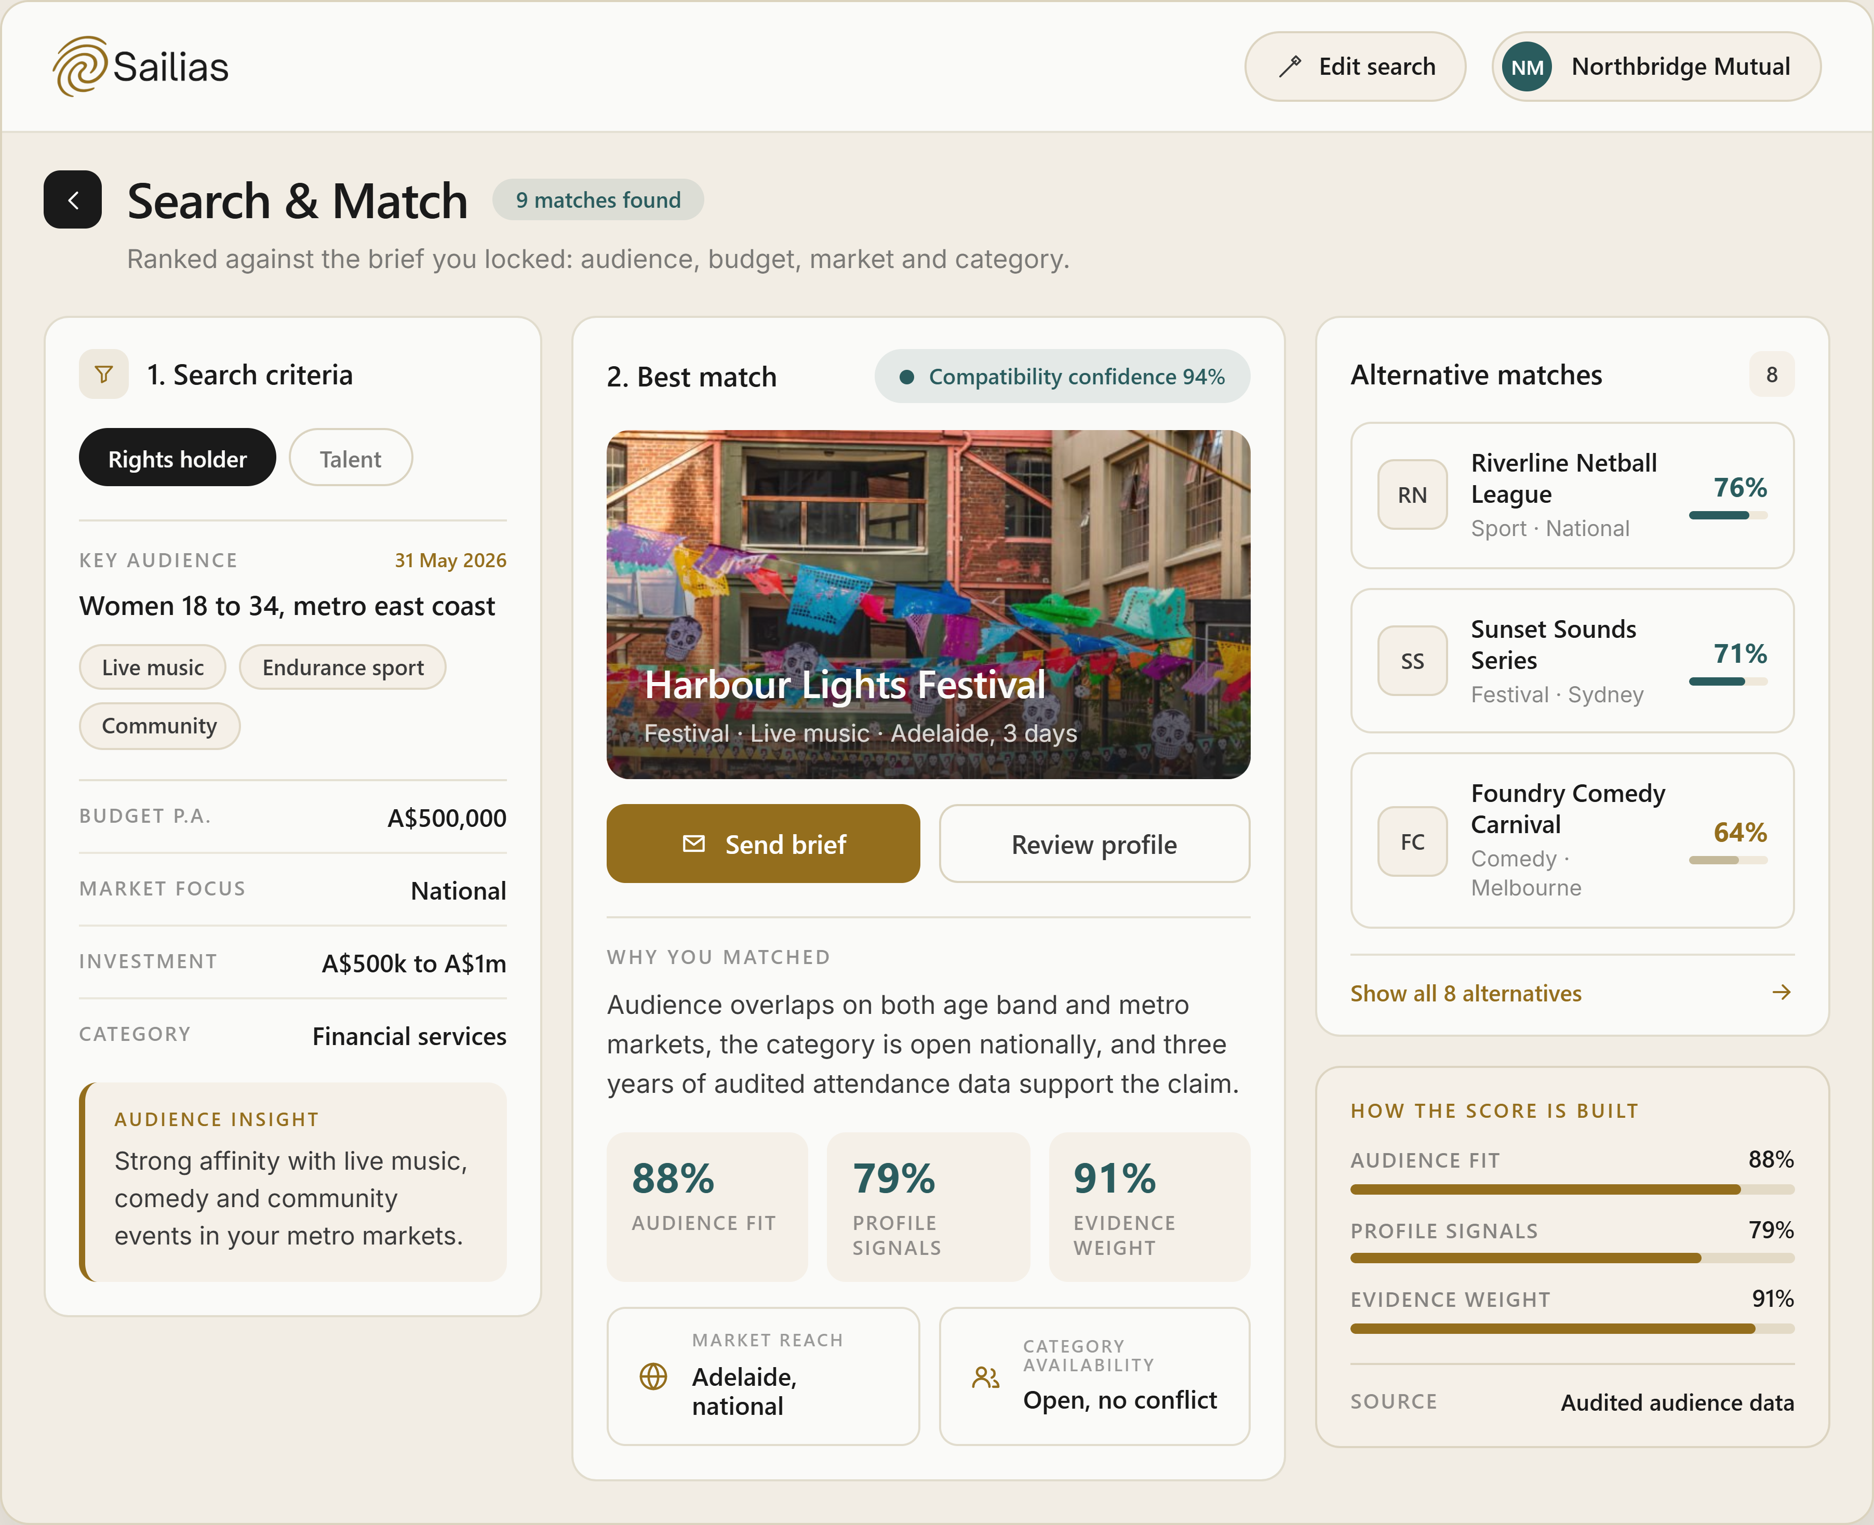Send brief to Harbour Lights Festival

(x=762, y=844)
